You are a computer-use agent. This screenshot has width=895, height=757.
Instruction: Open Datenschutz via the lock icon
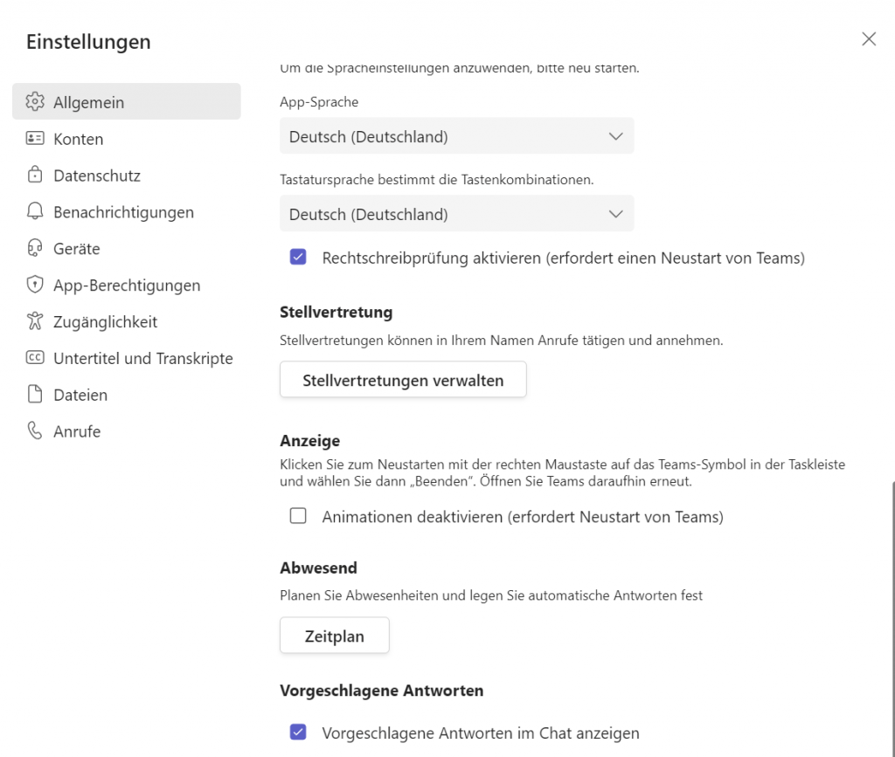click(x=34, y=175)
